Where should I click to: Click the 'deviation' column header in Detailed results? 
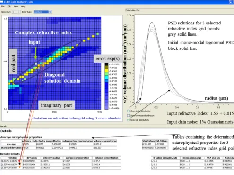[x=32, y=158]
